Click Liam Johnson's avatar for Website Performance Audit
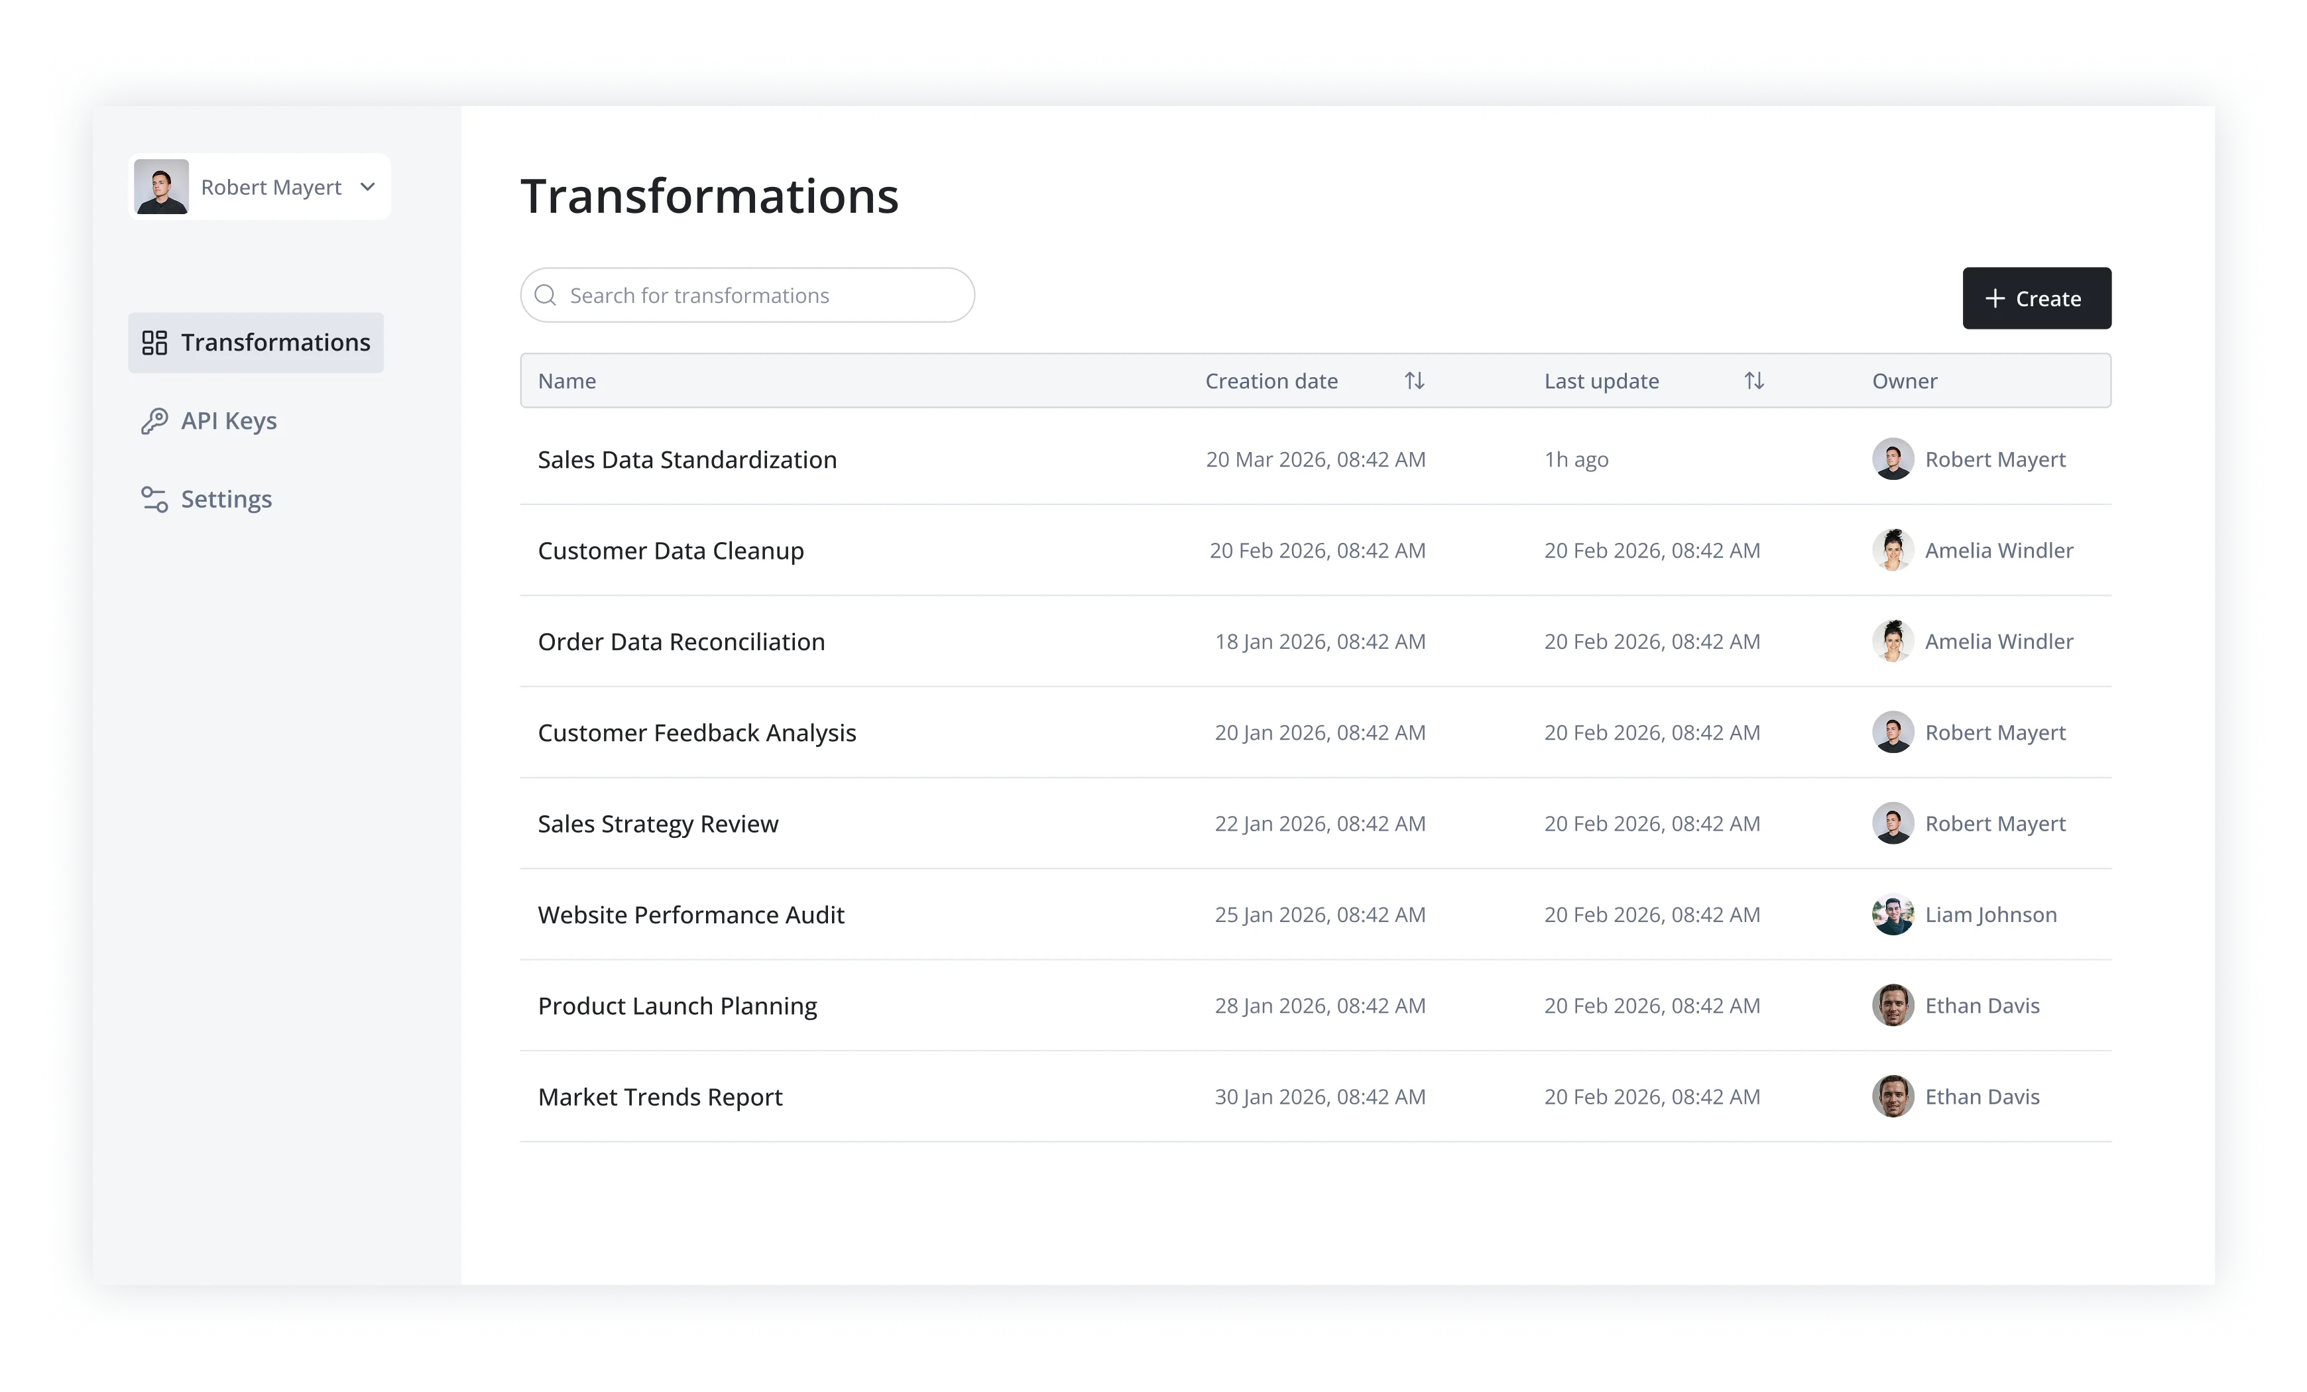This screenshot has height=1392, width=2307. tap(1892, 915)
